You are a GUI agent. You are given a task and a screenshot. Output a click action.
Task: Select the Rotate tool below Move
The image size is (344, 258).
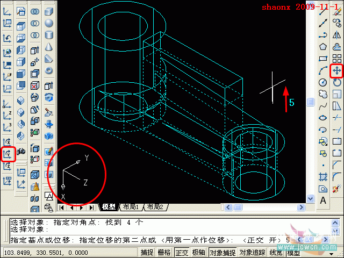click(337, 82)
